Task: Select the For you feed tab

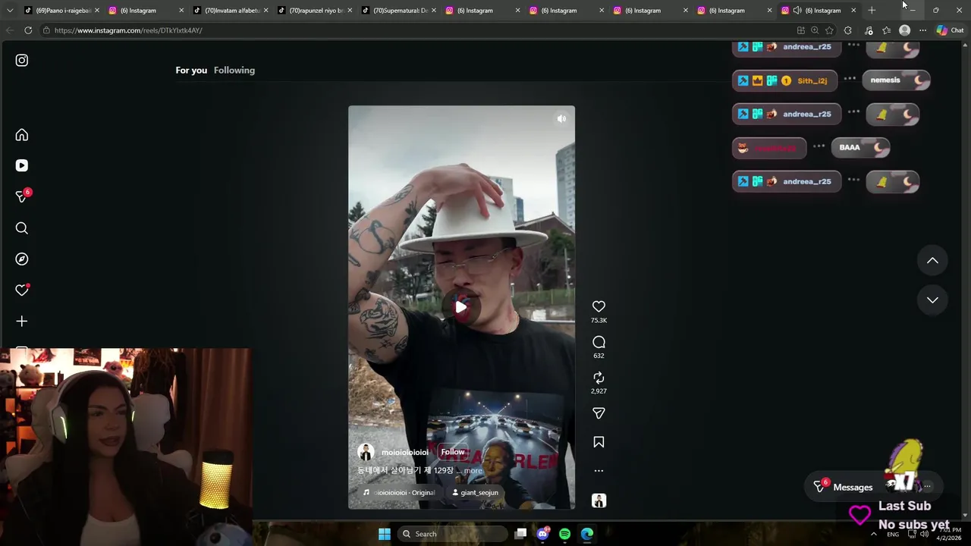Action: pos(191,71)
